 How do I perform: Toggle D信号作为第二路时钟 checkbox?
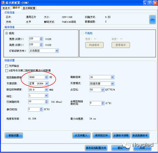[7, 71]
